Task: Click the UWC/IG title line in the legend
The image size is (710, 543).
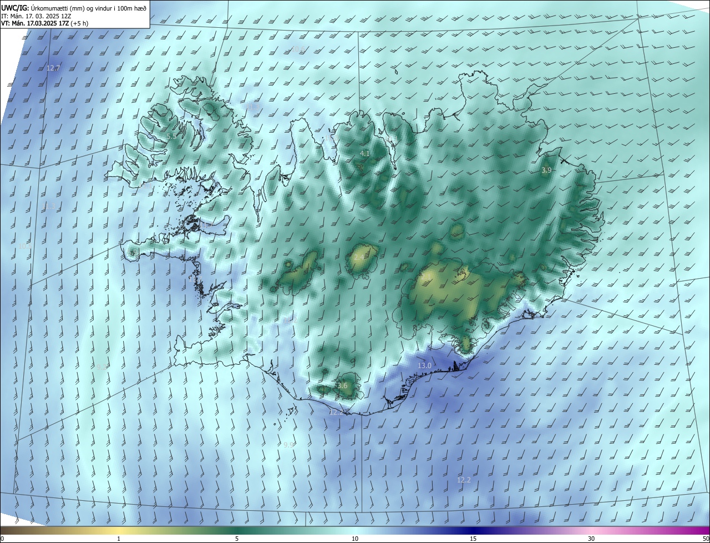Action: coord(74,7)
